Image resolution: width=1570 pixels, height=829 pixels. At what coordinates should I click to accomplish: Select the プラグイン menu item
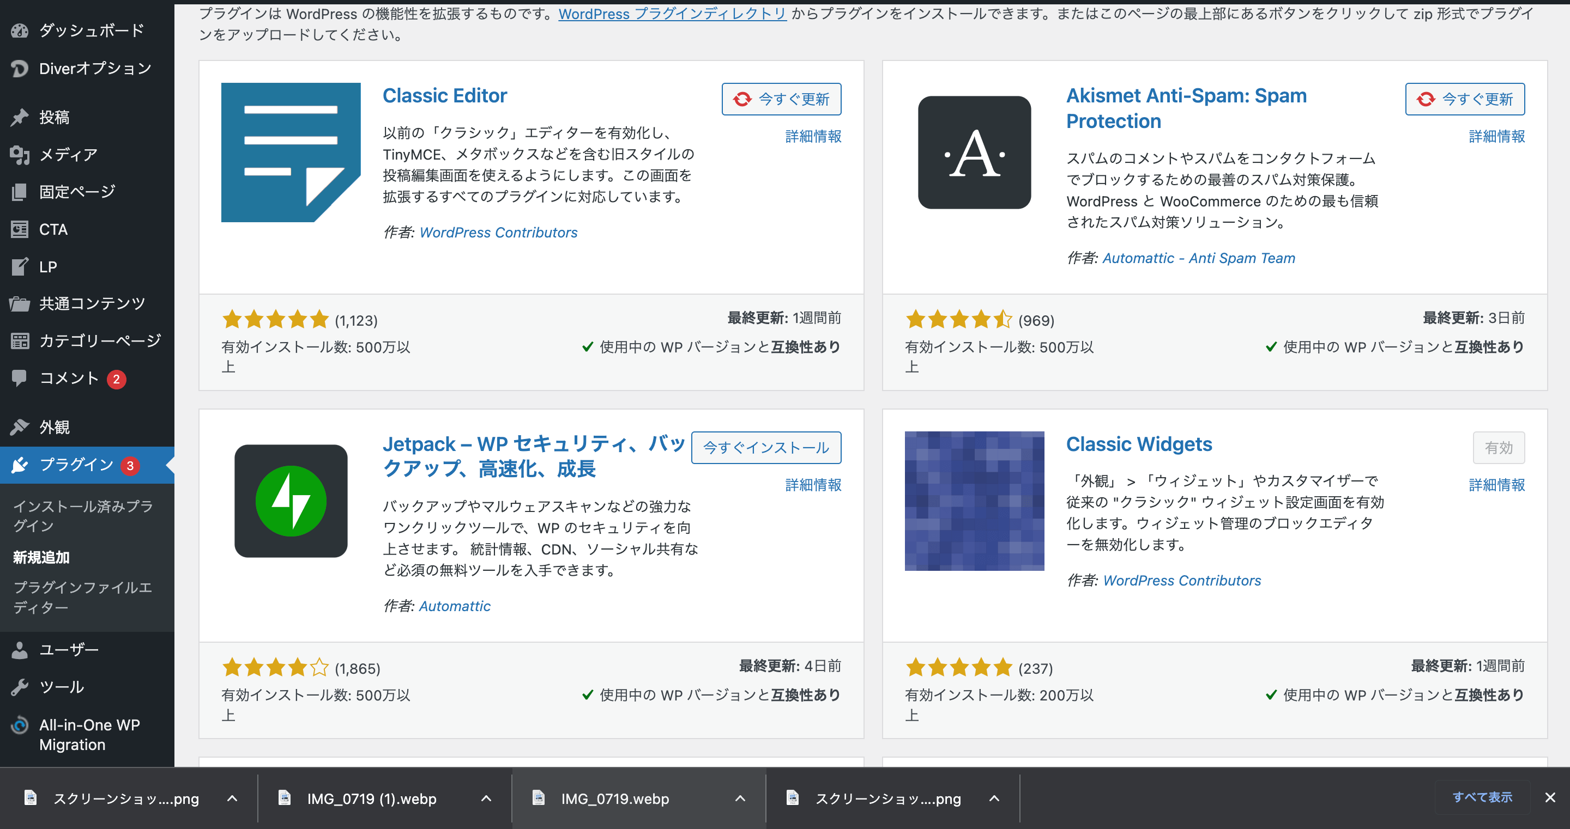pyautogui.click(x=87, y=465)
